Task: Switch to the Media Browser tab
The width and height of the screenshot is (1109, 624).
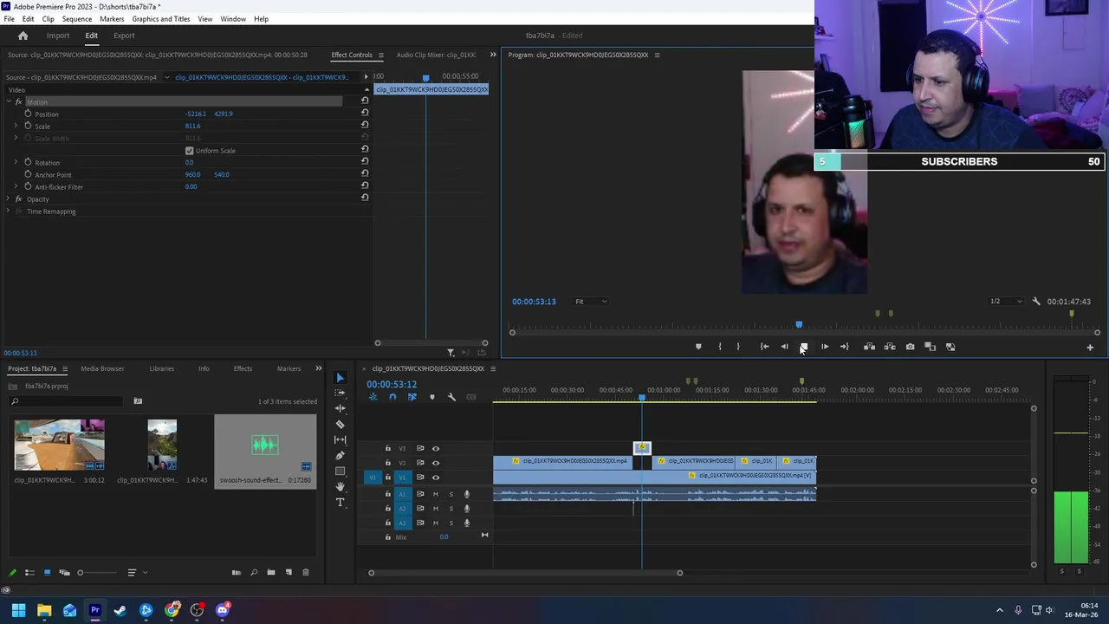Action: pyautogui.click(x=102, y=368)
